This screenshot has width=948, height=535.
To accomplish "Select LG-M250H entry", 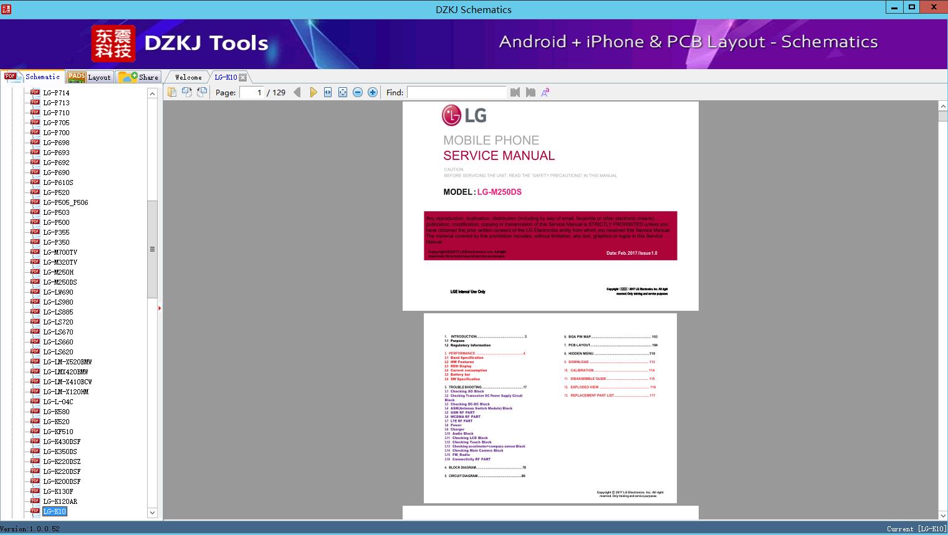I will click(x=58, y=272).
